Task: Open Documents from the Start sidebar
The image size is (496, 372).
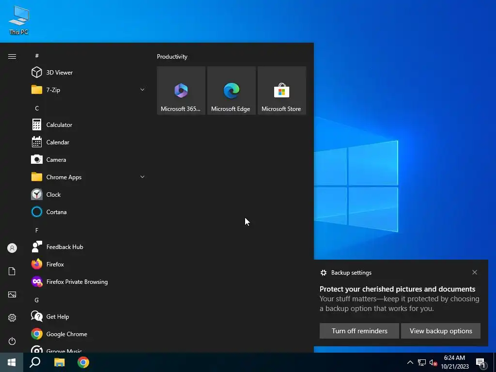Action: [12, 271]
